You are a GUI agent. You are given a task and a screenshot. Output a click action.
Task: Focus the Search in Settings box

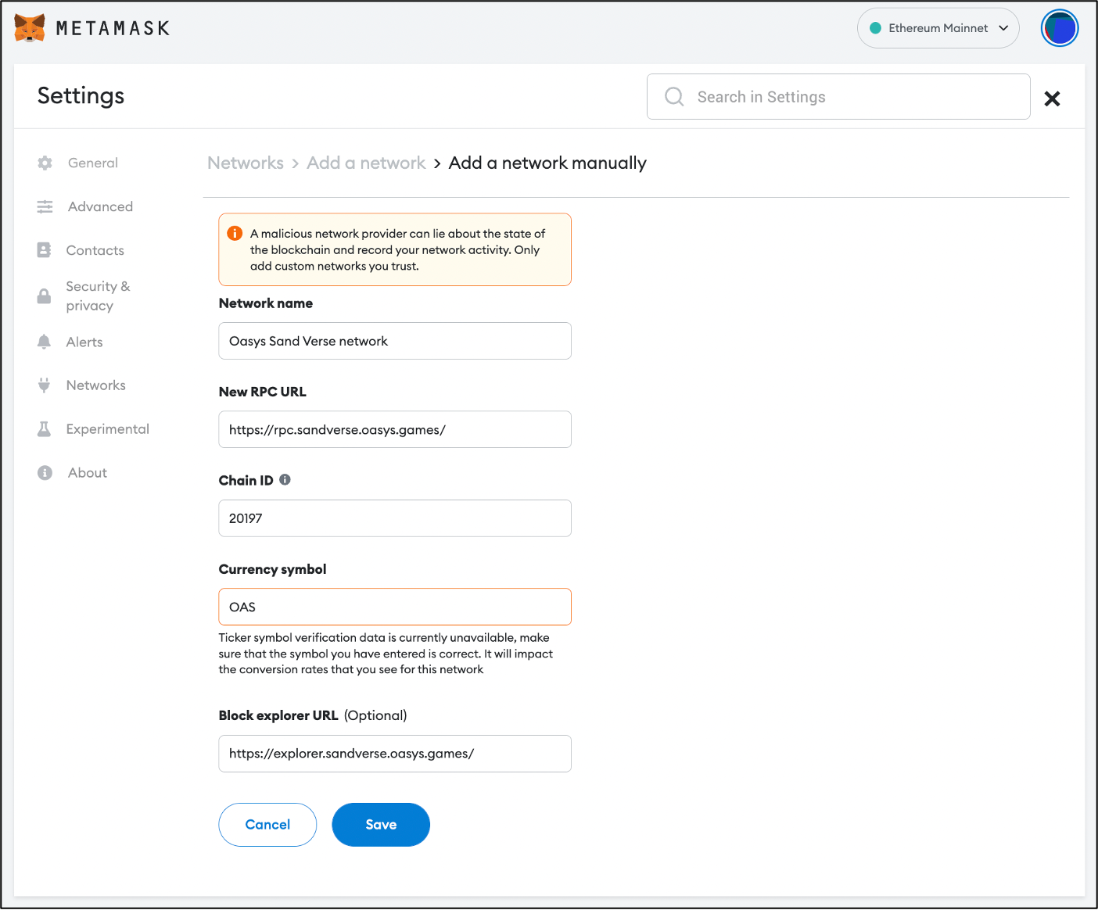coord(838,96)
